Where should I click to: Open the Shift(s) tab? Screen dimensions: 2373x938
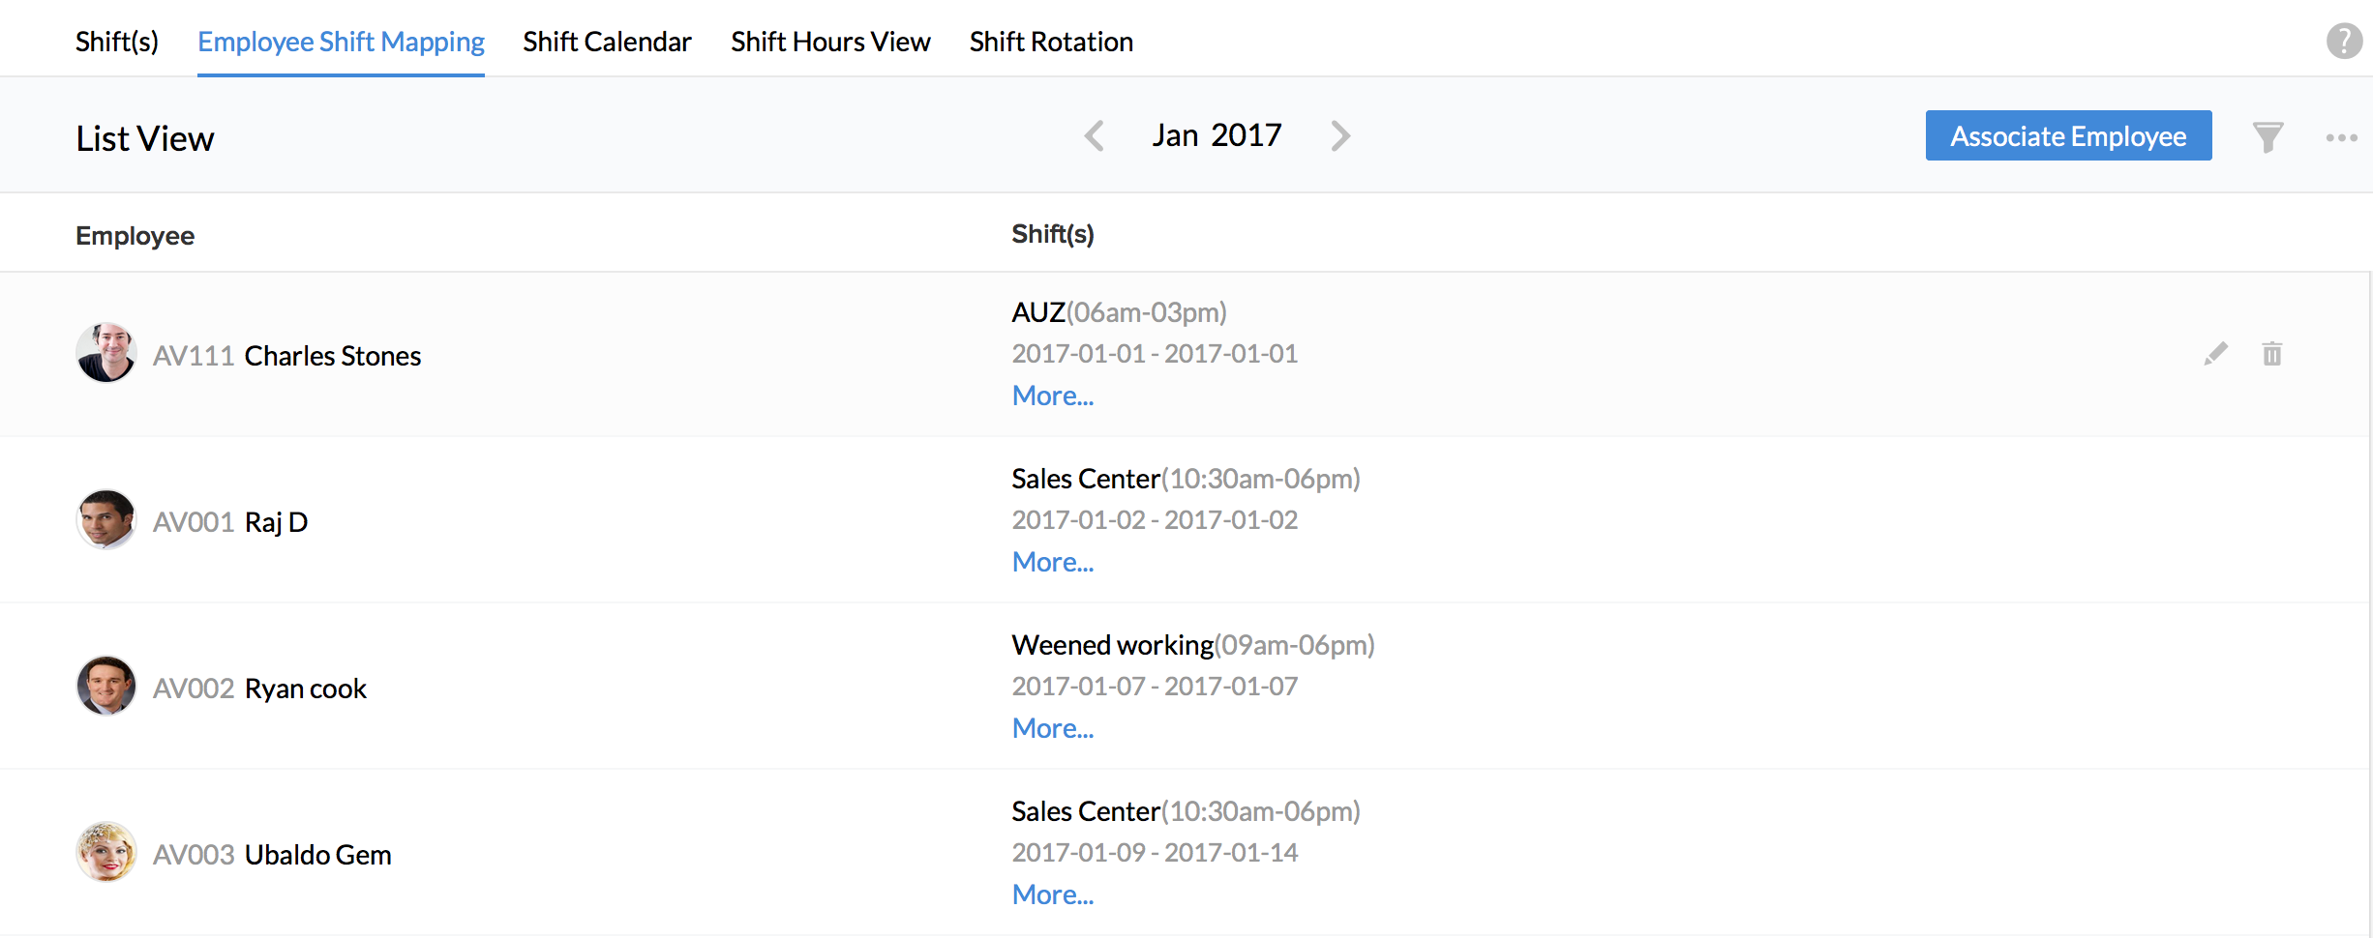[117, 42]
